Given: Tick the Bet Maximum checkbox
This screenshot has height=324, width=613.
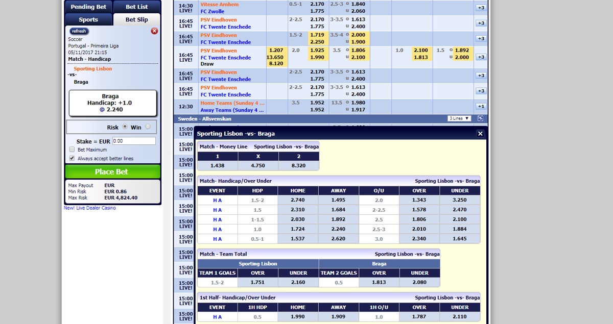Looking at the screenshot, I should click(x=72, y=149).
